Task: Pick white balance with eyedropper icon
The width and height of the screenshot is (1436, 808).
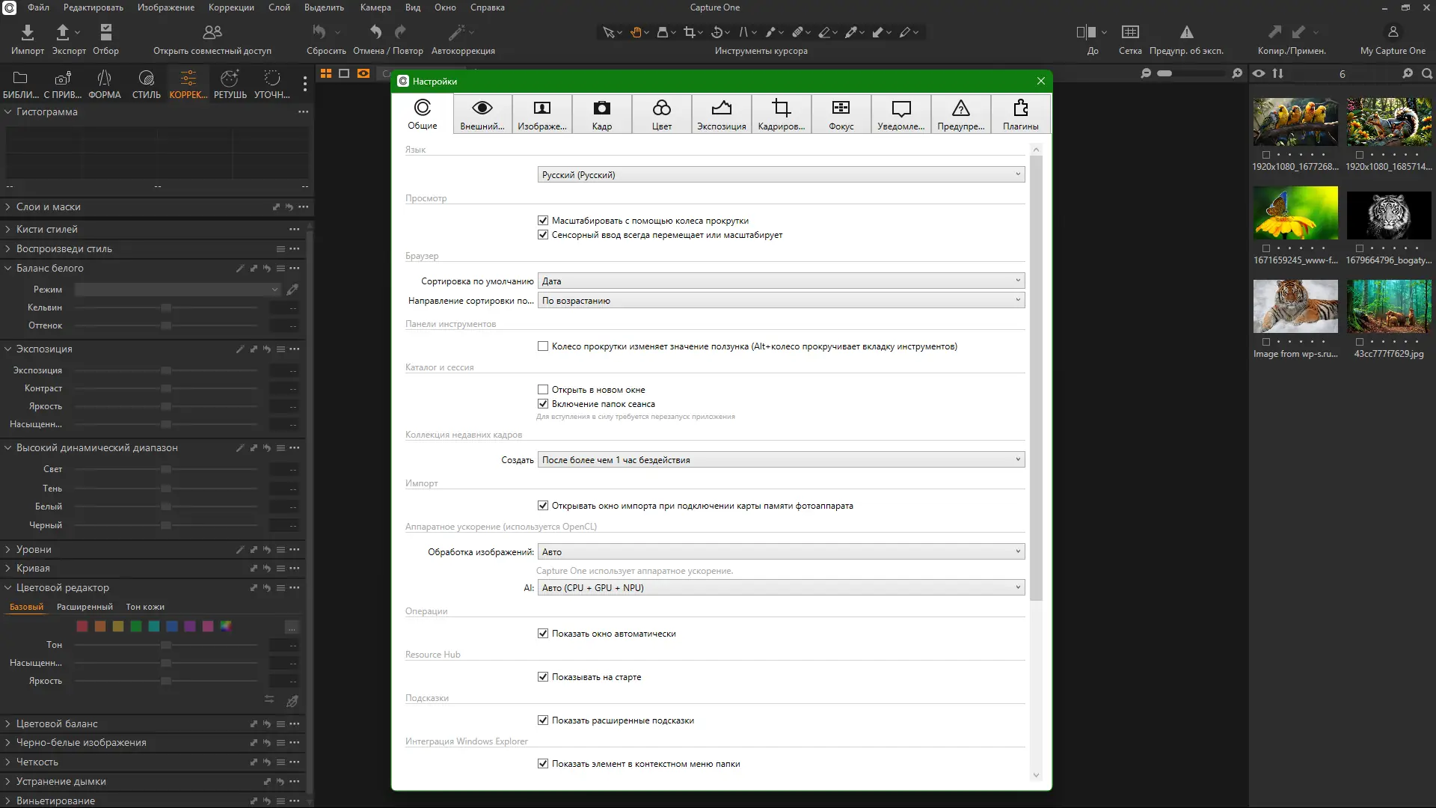Action: tap(292, 290)
